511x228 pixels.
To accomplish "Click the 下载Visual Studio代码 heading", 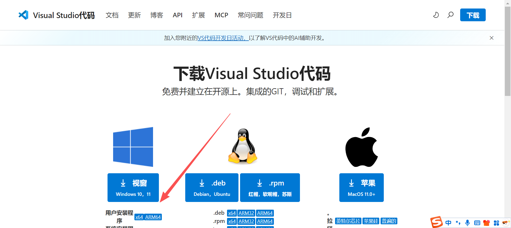I will (252, 73).
